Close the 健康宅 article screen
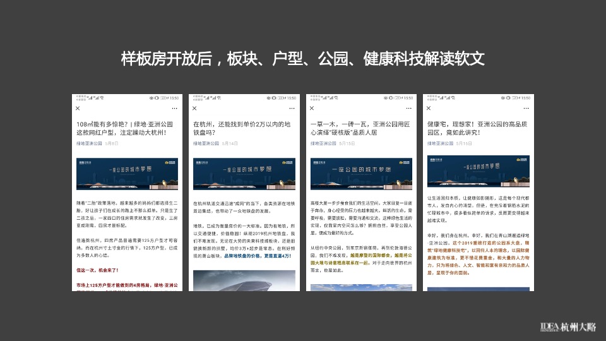Viewport: 606px width, 341px height. [429, 108]
